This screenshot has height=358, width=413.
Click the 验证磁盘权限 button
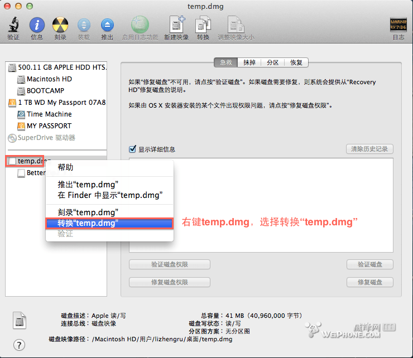pyautogui.click(x=169, y=264)
